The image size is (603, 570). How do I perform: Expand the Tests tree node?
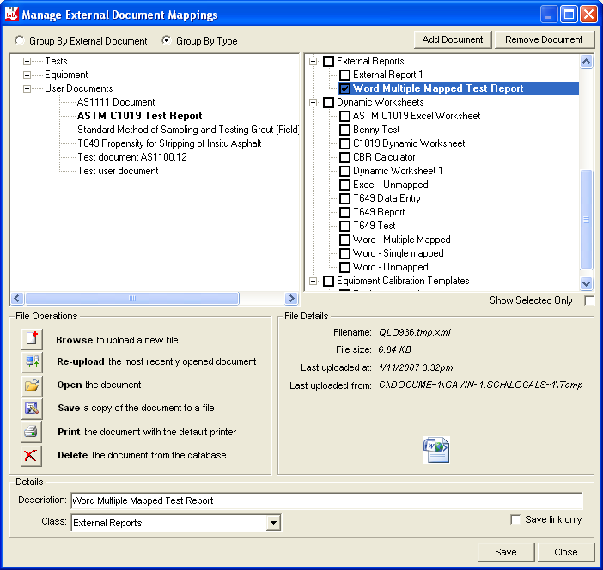[x=27, y=61]
